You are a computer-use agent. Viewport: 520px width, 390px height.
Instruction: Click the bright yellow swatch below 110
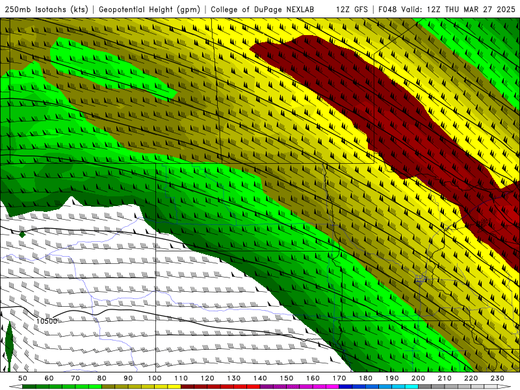[x=174, y=387]
